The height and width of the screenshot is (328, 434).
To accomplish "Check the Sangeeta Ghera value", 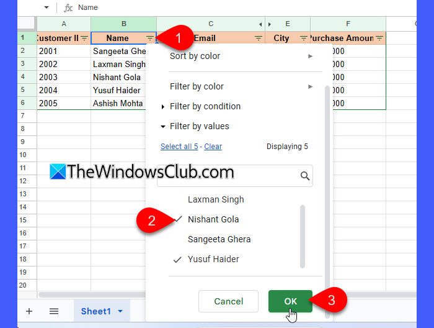I will coord(219,239).
